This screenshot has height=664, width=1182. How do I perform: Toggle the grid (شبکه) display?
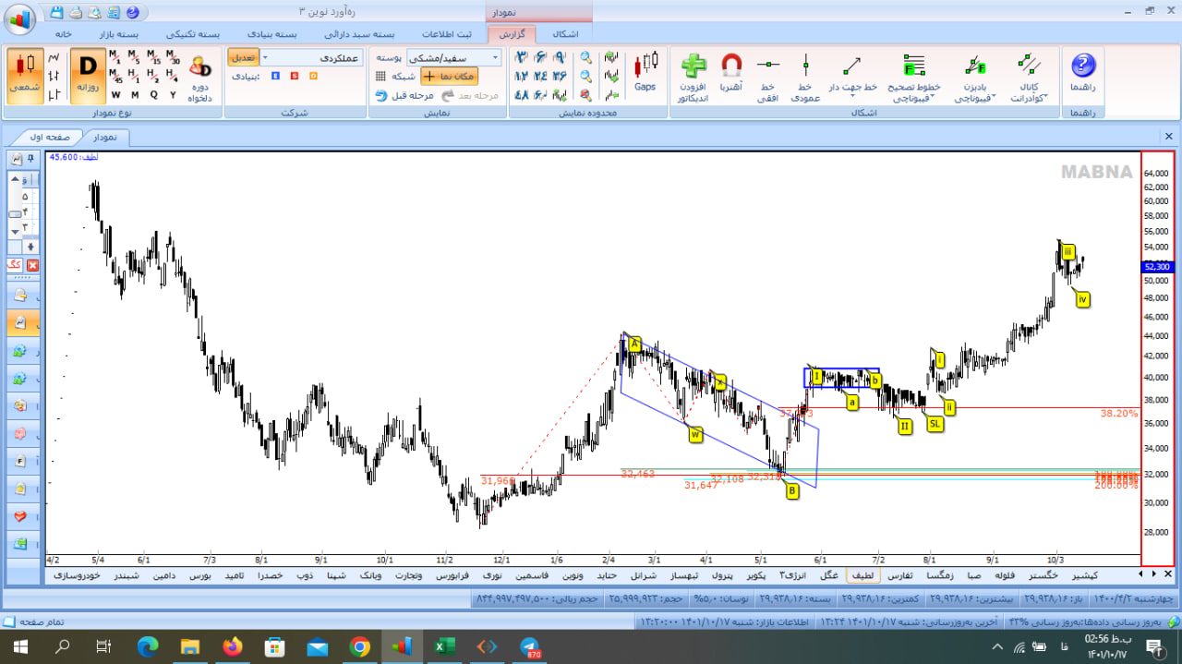coord(395,76)
